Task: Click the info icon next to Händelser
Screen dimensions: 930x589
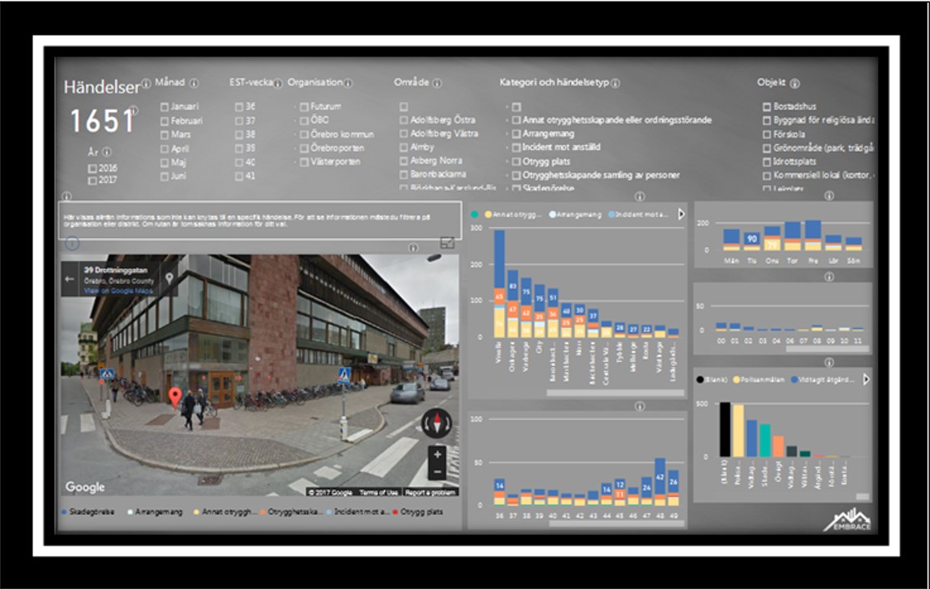Action: coord(146,82)
